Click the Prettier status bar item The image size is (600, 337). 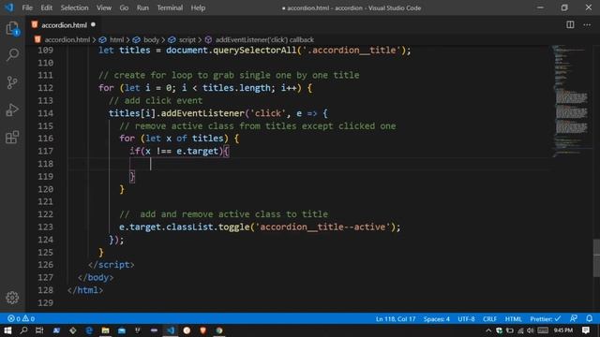tap(546, 318)
